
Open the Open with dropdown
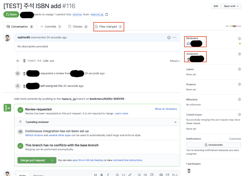click(x=231, y=6)
